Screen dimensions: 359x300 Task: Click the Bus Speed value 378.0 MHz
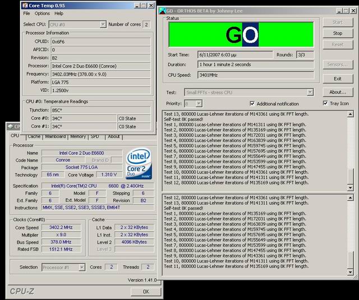point(61,242)
